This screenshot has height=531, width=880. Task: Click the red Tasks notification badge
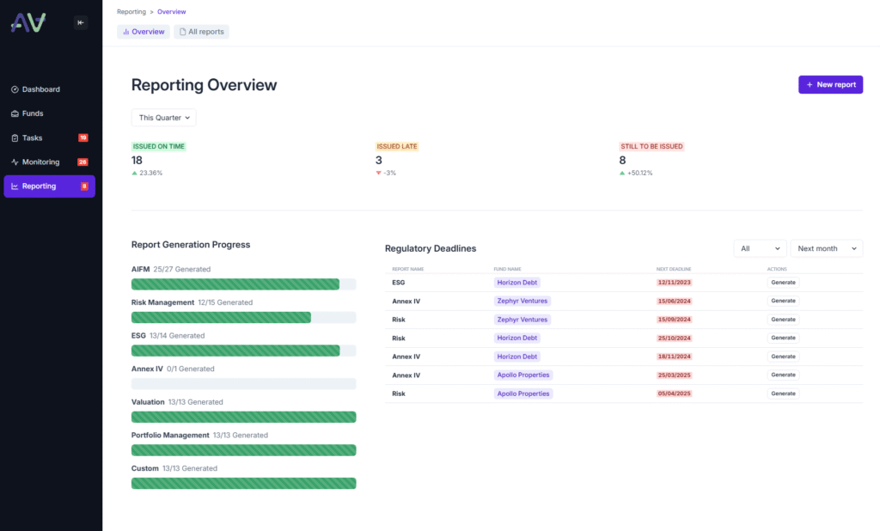tap(82, 137)
